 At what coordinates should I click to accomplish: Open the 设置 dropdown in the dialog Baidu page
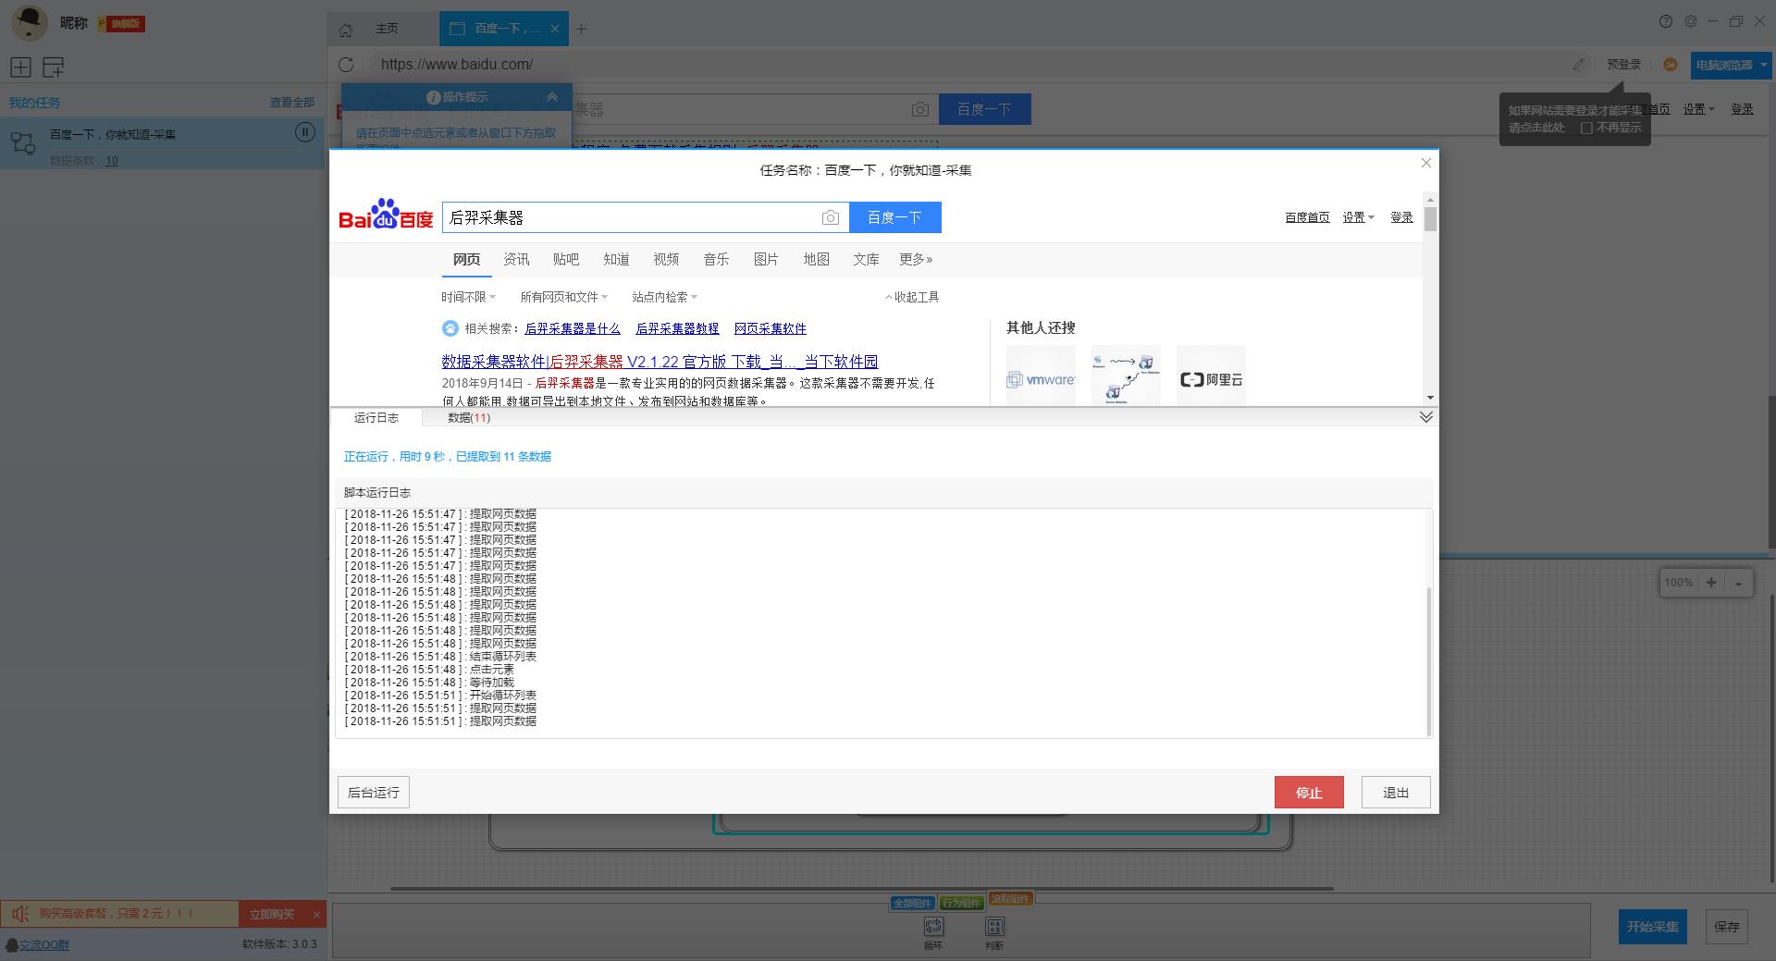[x=1358, y=217]
